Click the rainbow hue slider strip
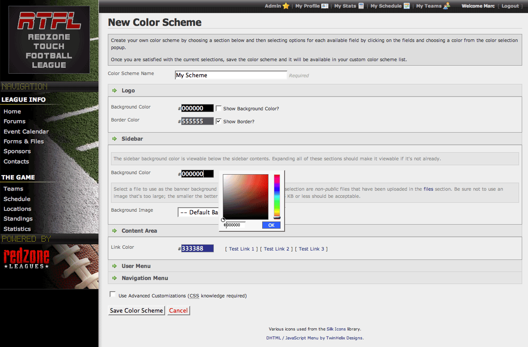528x347 pixels. (x=277, y=196)
